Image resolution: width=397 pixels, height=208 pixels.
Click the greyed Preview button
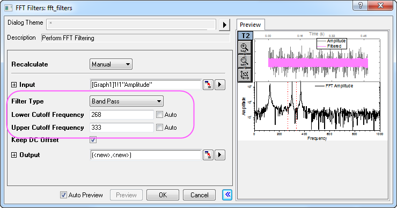(126, 195)
